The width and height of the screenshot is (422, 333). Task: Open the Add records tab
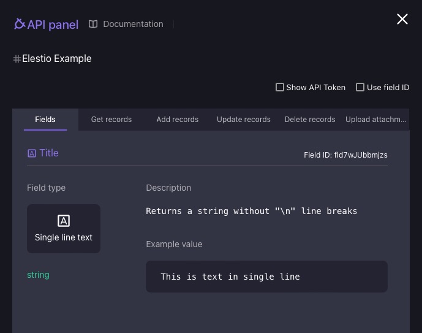click(x=178, y=120)
